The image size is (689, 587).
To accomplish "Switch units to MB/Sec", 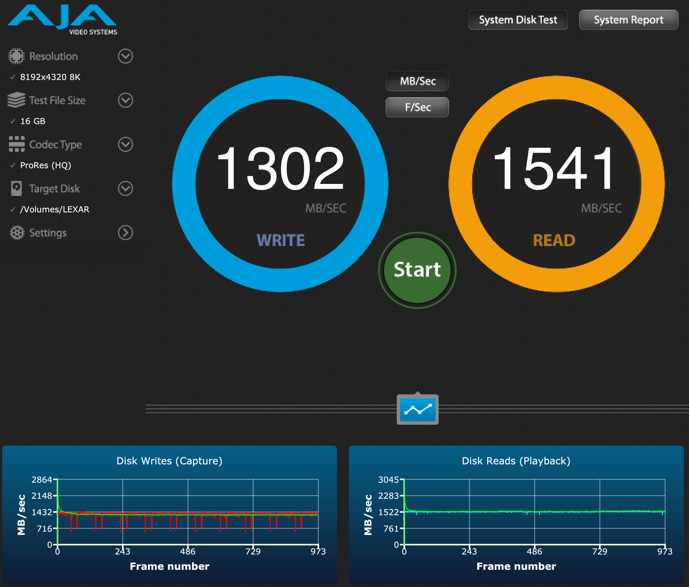I will click(x=417, y=81).
